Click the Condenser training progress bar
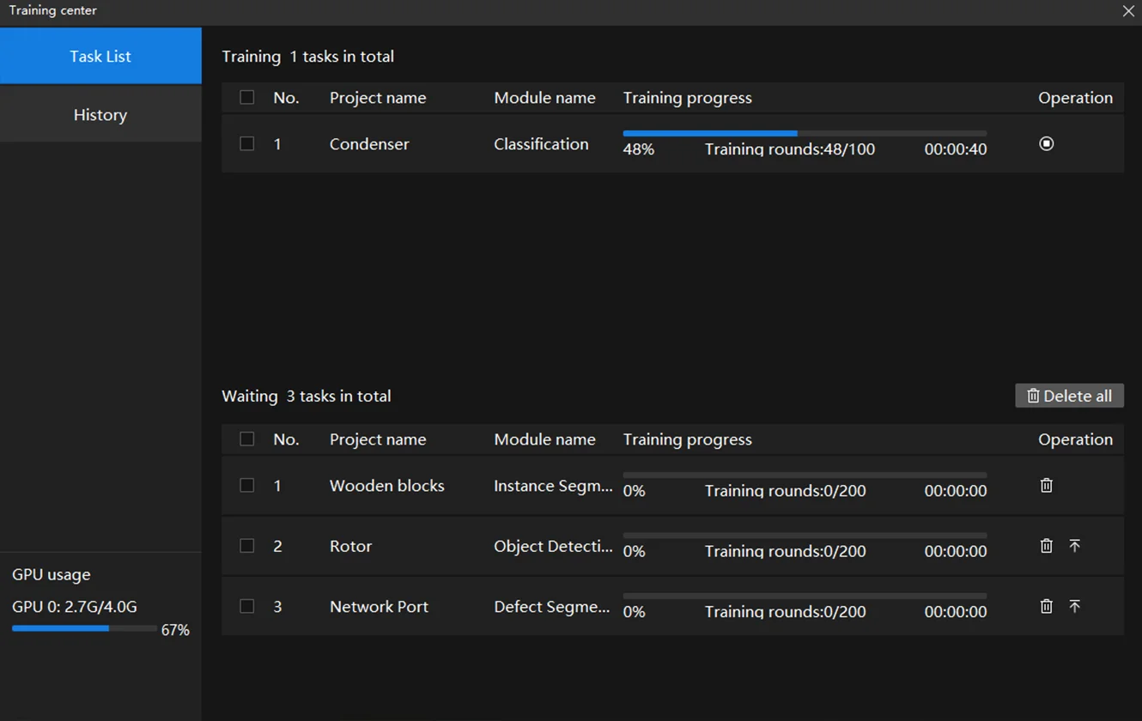This screenshot has width=1142, height=721. 805,134
